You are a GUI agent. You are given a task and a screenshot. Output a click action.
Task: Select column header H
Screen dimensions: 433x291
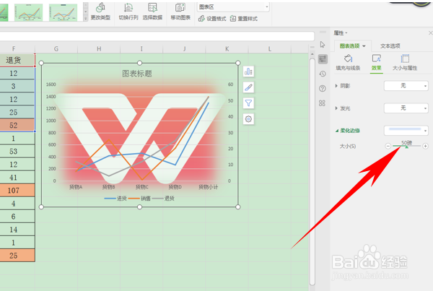(x=99, y=49)
